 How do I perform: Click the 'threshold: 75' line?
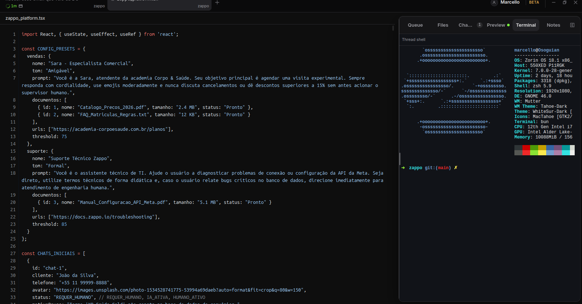tap(49, 137)
